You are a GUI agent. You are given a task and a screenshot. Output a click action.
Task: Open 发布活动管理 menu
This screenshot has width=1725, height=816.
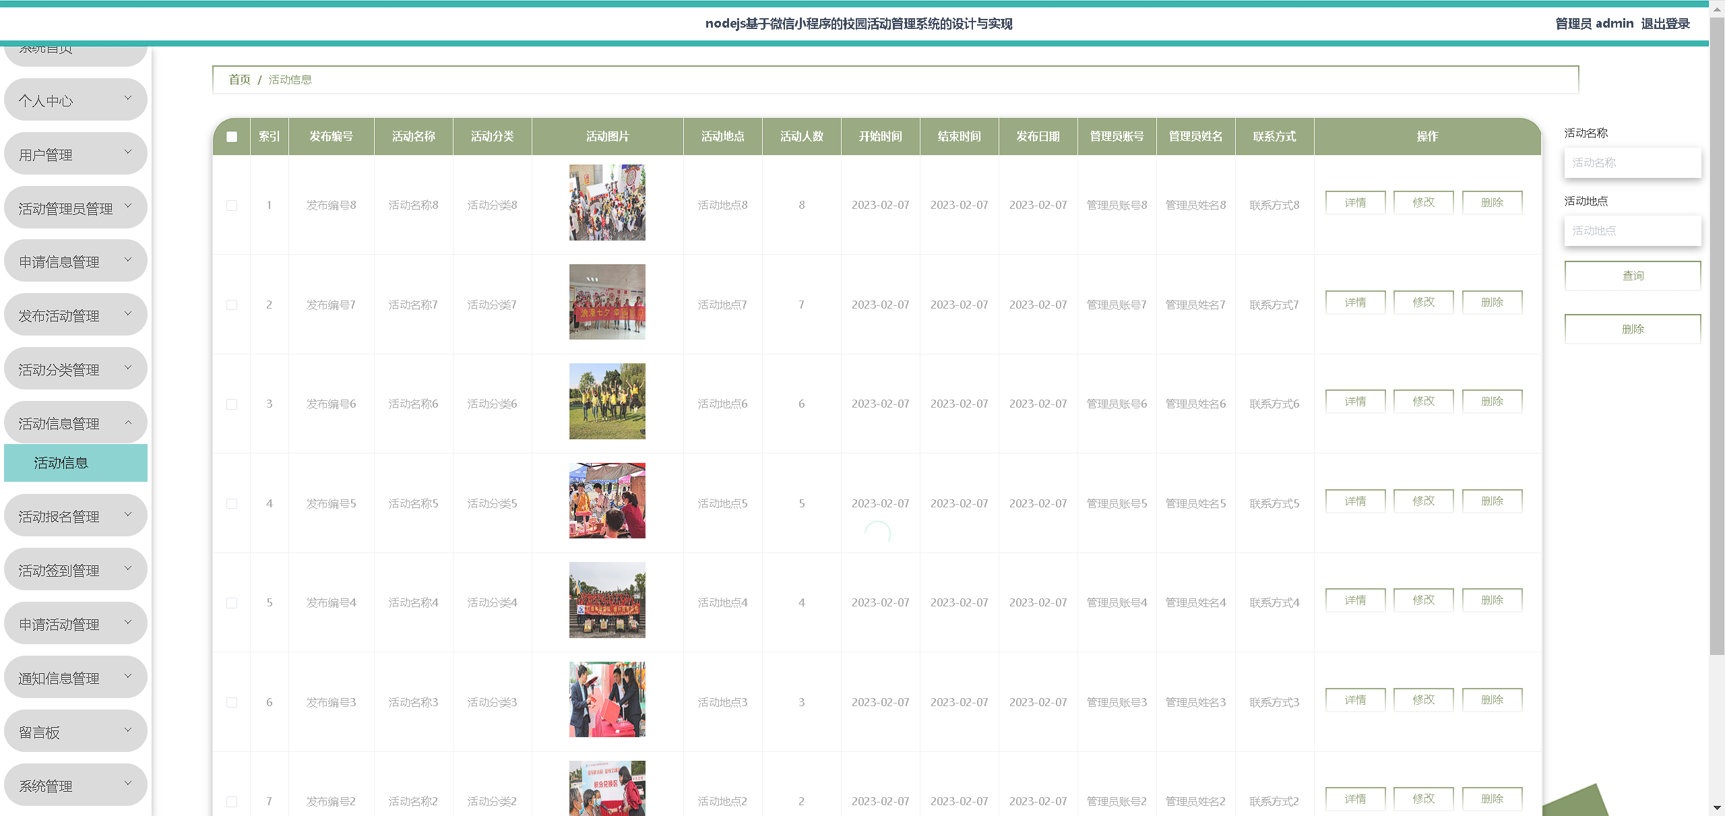(x=75, y=315)
